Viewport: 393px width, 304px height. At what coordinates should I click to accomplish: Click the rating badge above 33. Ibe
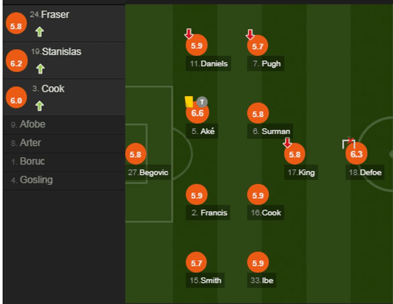(x=258, y=263)
